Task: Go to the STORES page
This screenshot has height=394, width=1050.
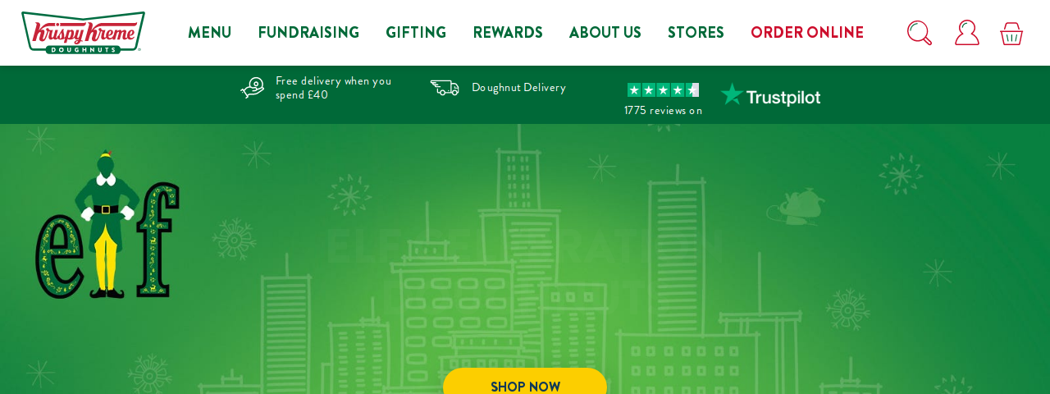Action: tap(696, 33)
